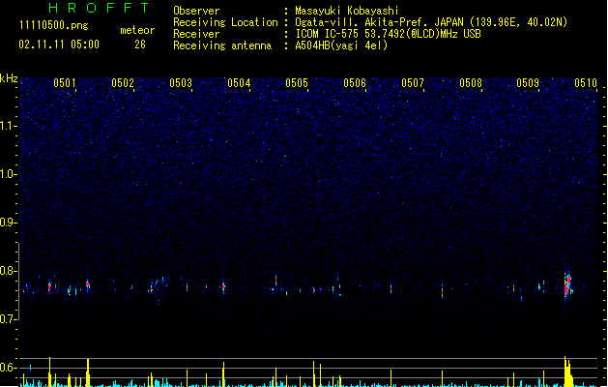Select the file name 11110500.png
Image resolution: width=608 pixels, height=387 pixels.
click(53, 25)
